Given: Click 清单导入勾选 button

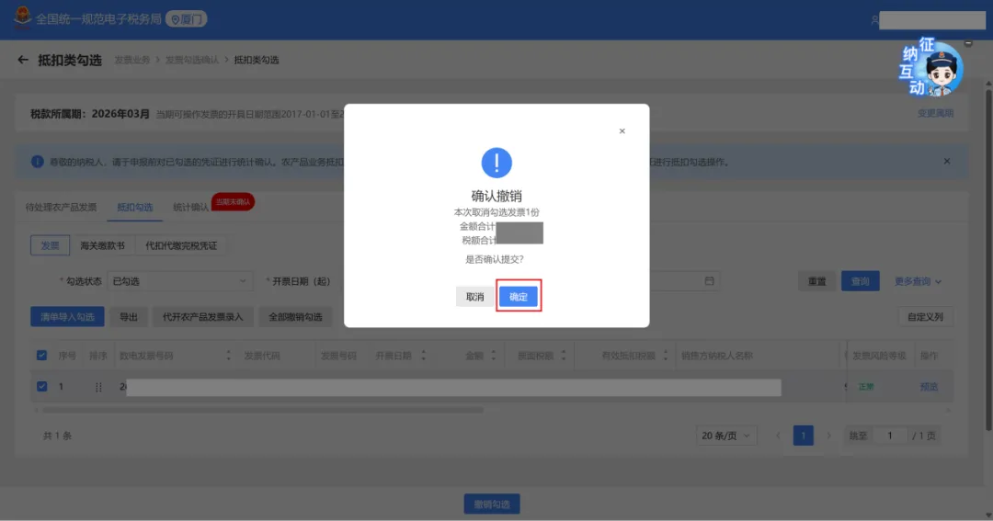Looking at the screenshot, I should [67, 316].
